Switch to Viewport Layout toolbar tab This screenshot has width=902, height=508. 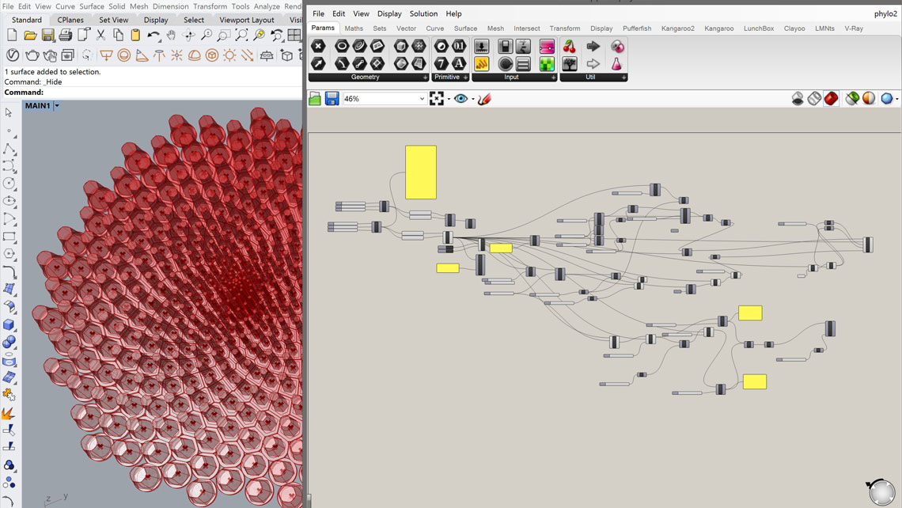247,20
